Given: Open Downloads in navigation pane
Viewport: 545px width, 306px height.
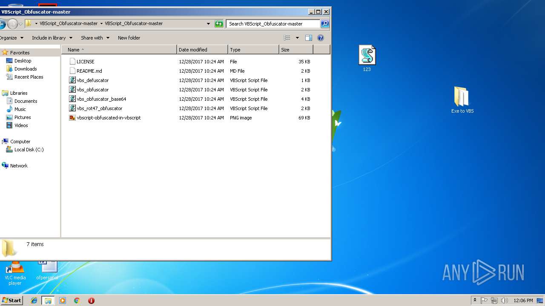Looking at the screenshot, I should coord(26,69).
